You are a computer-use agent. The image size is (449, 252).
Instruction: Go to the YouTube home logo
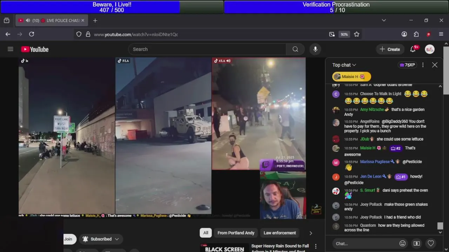click(x=35, y=49)
